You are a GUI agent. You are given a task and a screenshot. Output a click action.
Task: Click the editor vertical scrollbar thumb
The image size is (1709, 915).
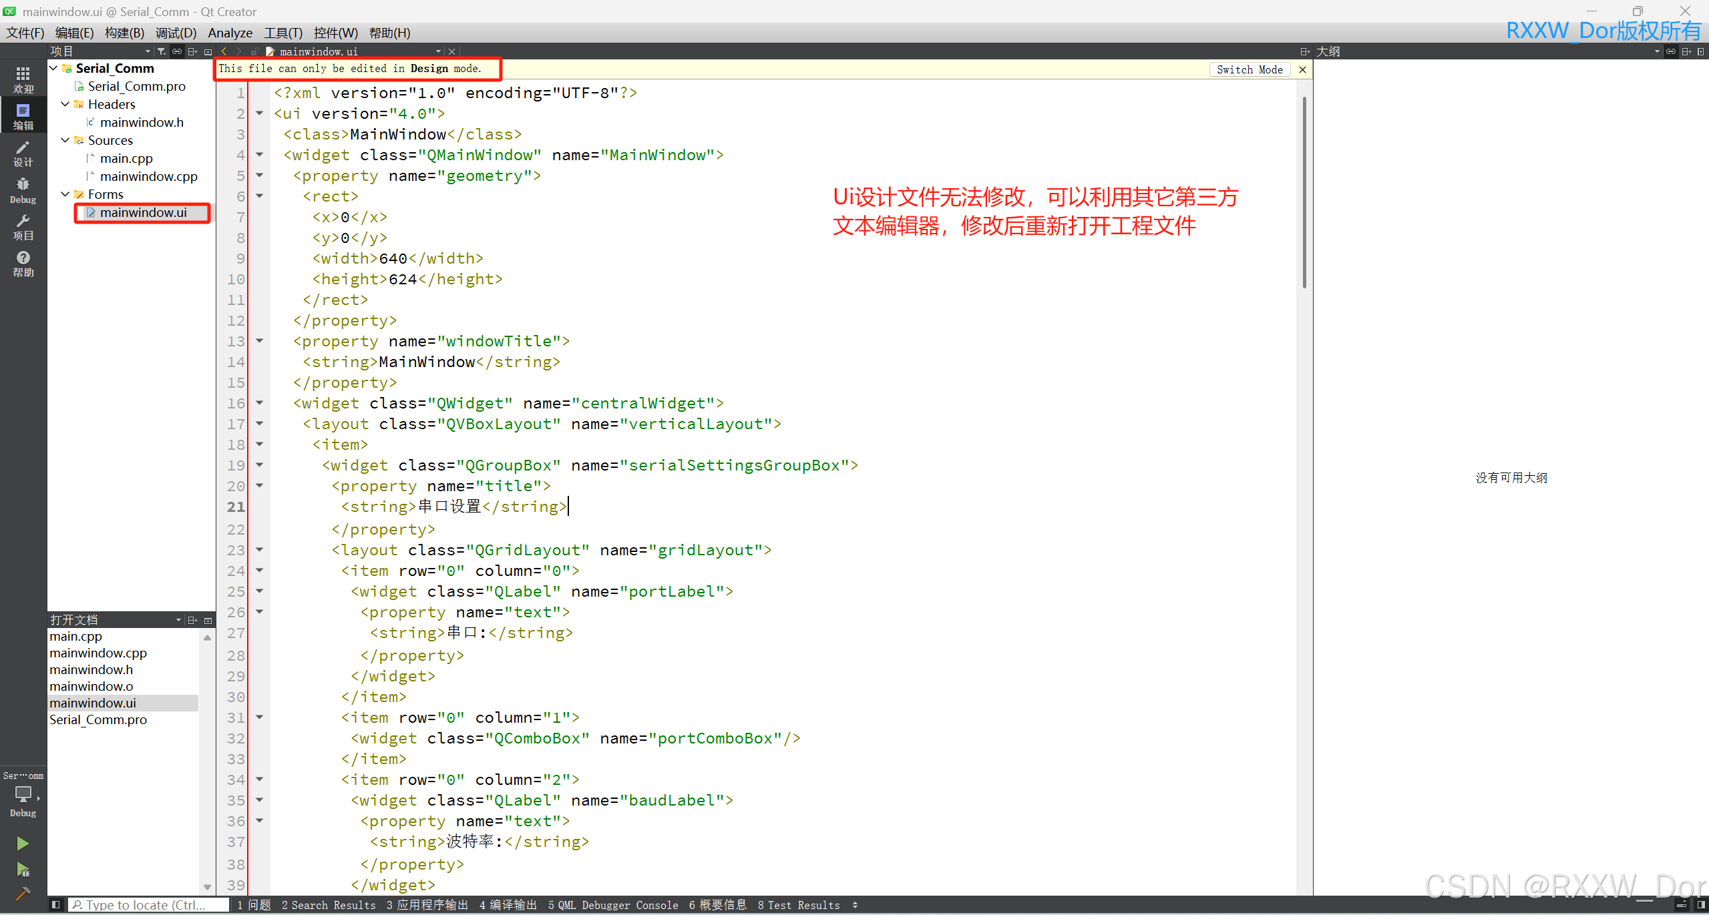tap(1304, 192)
